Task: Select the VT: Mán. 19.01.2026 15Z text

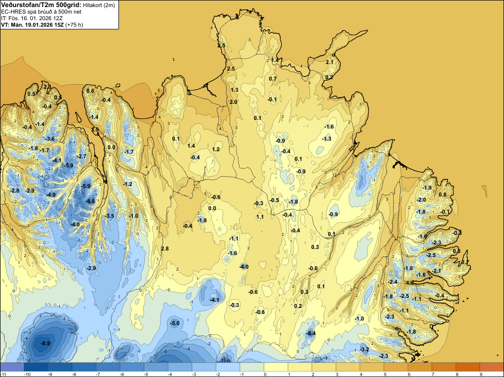Action: 32,25
